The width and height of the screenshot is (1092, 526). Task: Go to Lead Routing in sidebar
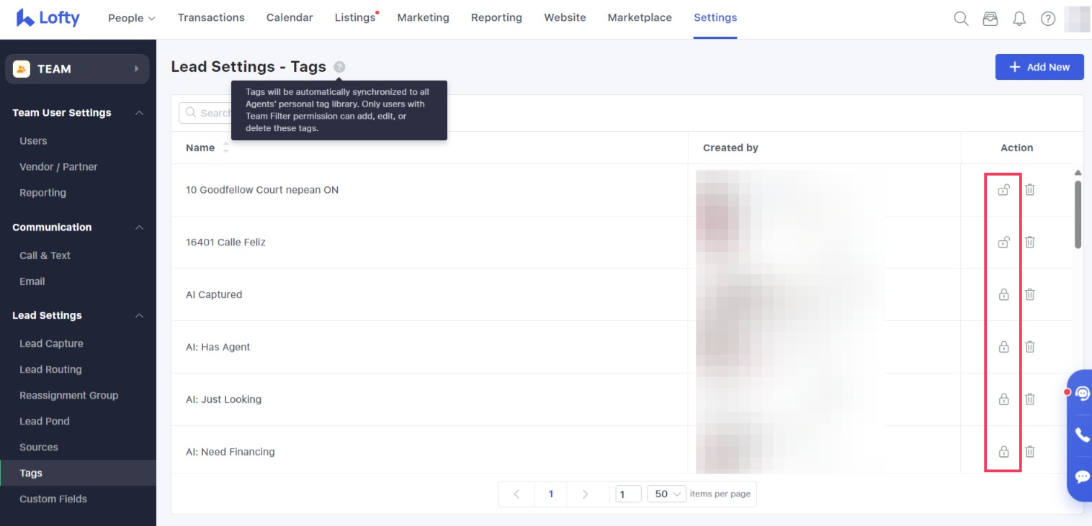[x=50, y=369]
